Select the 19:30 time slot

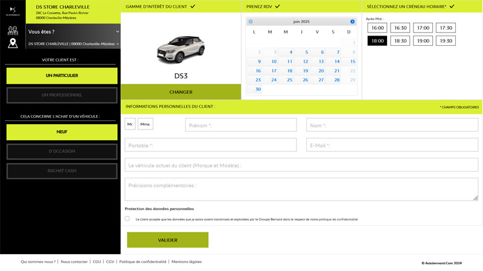(446, 41)
